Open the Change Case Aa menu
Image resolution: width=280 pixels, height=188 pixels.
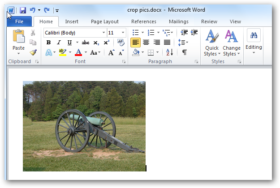[x=95, y=52]
